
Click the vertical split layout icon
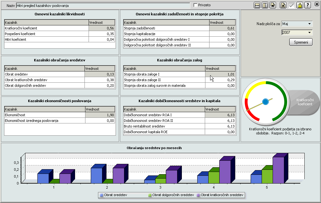[265, 5]
